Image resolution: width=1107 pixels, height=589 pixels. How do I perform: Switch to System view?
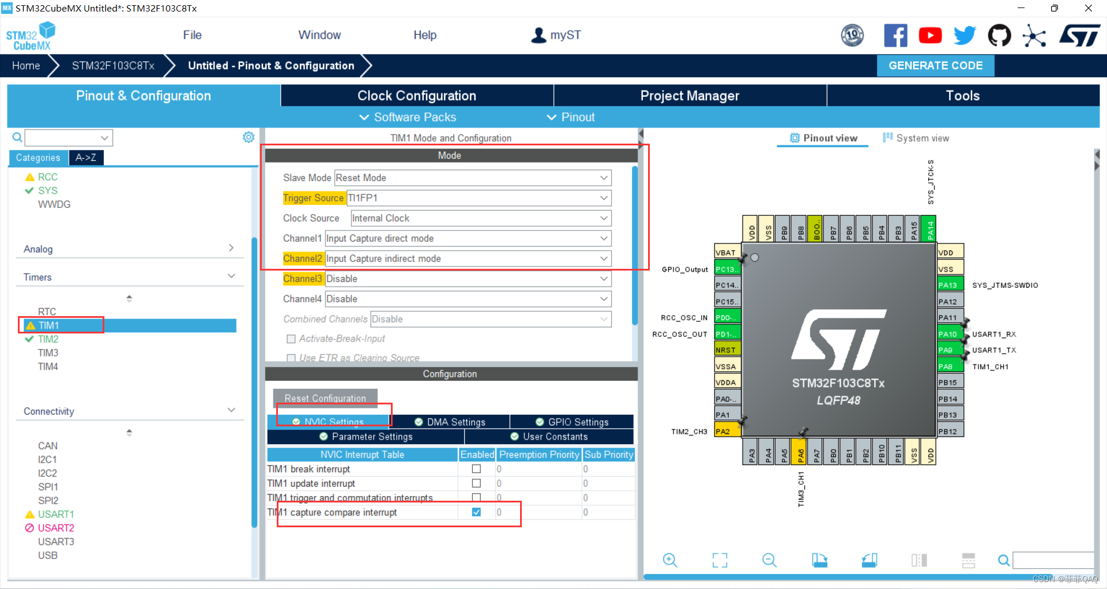(x=916, y=138)
